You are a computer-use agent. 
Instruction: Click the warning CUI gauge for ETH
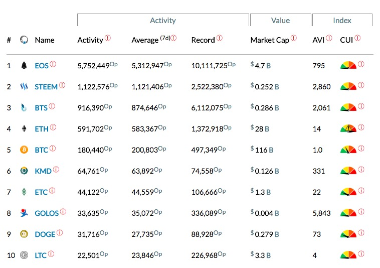click(348, 128)
